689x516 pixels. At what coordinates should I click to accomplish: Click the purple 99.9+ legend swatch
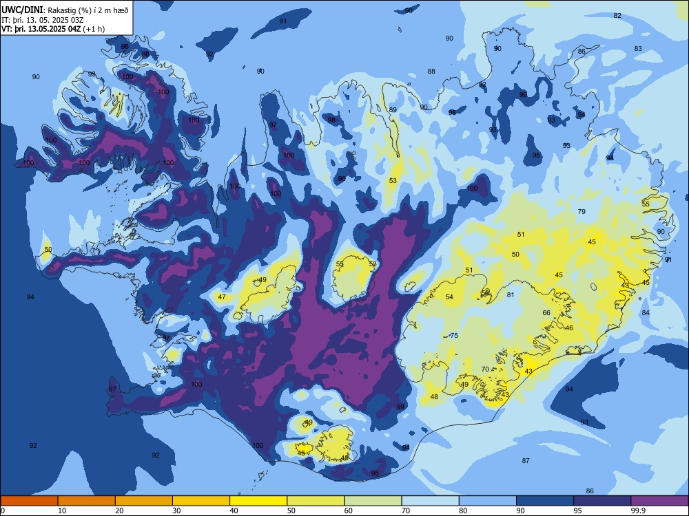(659, 501)
